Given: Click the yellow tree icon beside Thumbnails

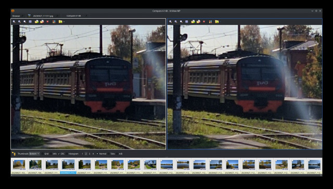Looking at the screenshot, I should tap(14, 154).
